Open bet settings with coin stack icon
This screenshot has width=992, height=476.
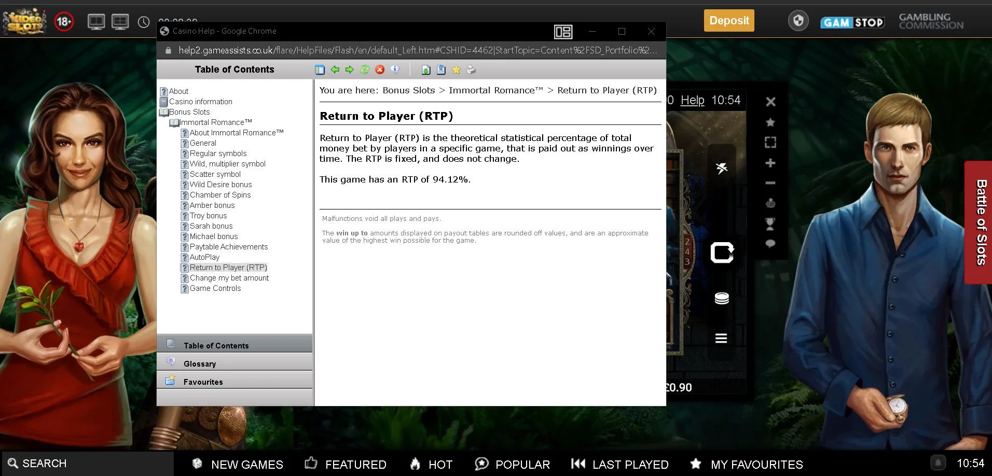(x=722, y=298)
